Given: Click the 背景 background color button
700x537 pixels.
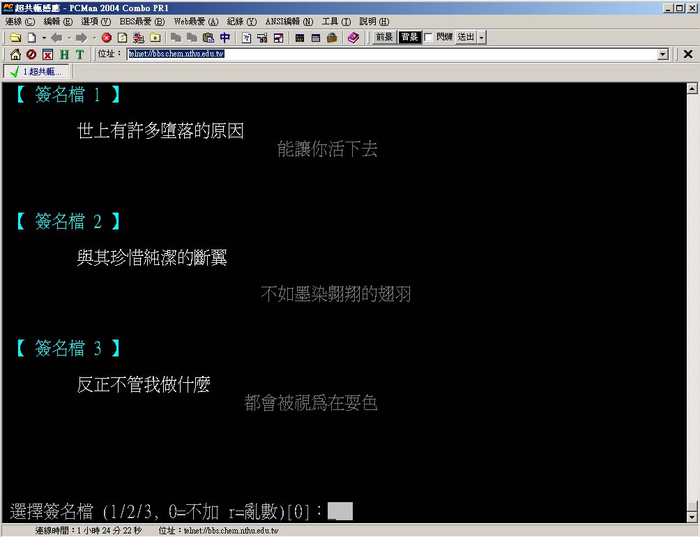Looking at the screenshot, I should [409, 38].
